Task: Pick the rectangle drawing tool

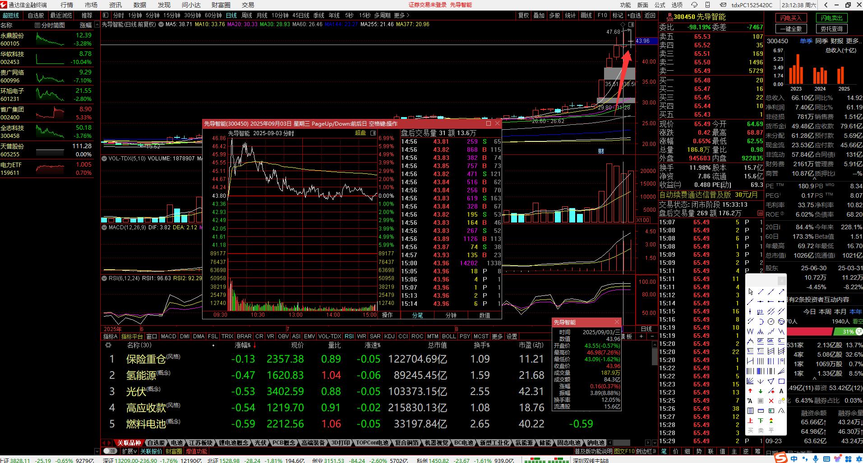Action: point(781,381)
